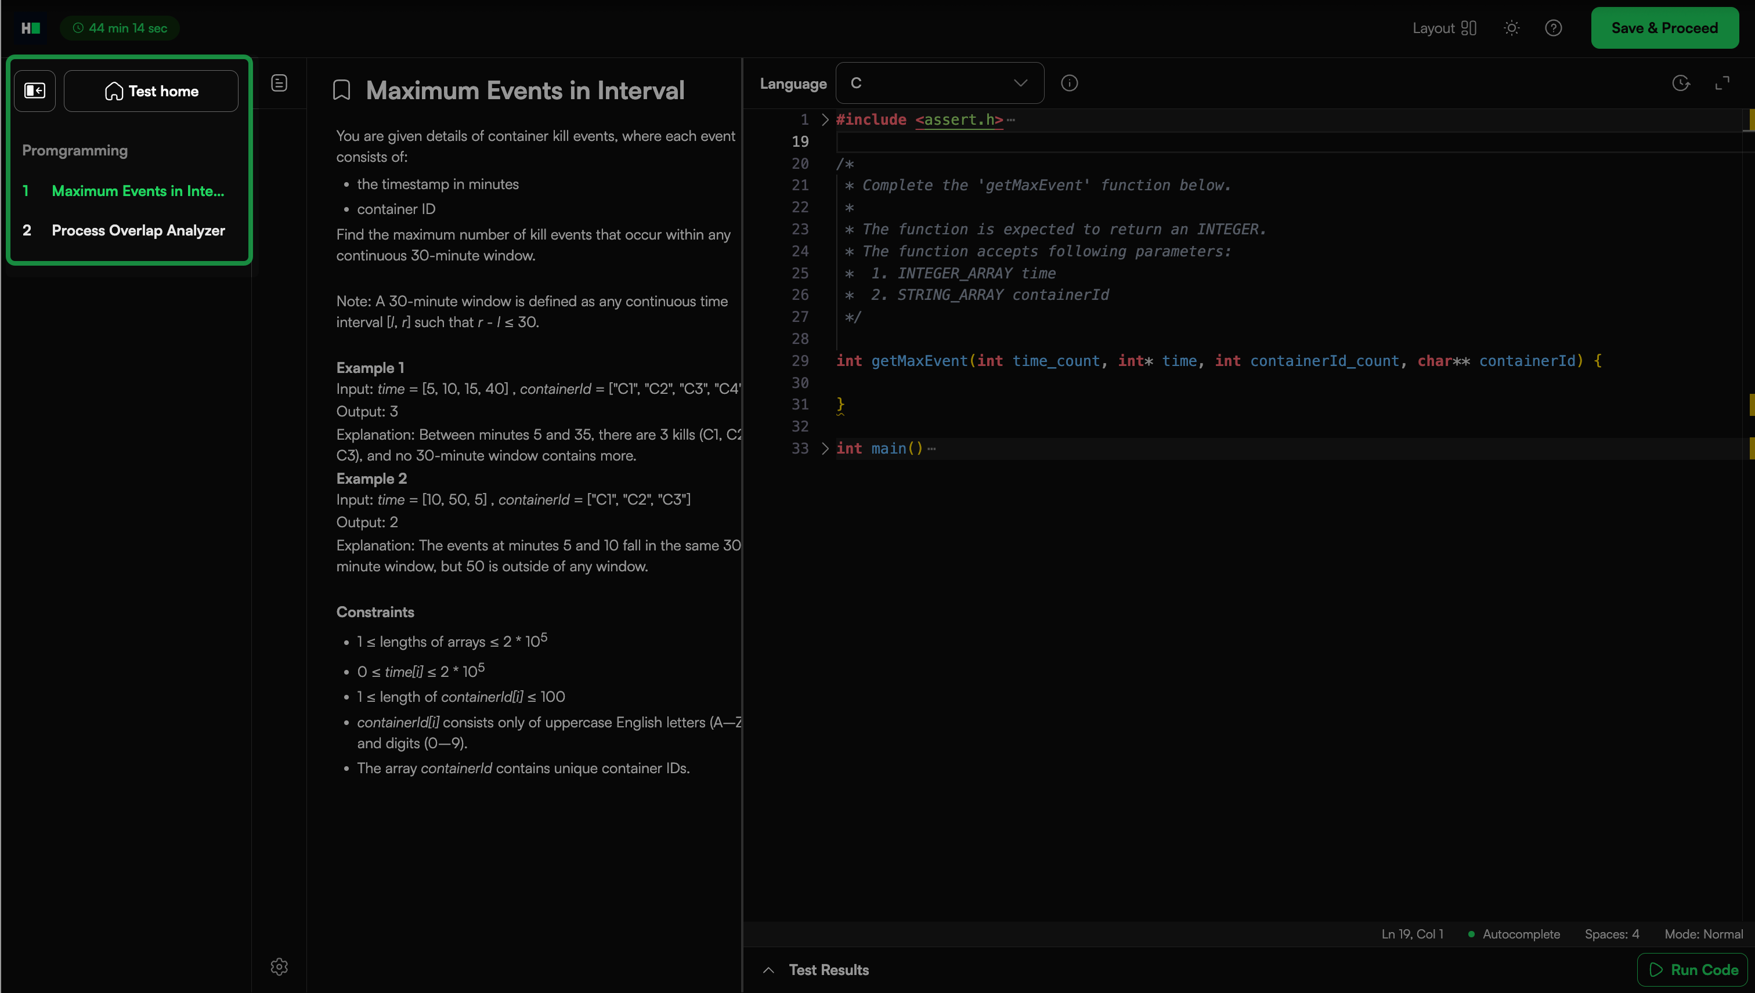Open editor settings gear icon

(x=279, y=966)
